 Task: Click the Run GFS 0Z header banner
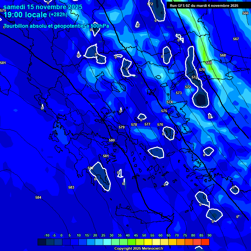[x=204, y=6]
